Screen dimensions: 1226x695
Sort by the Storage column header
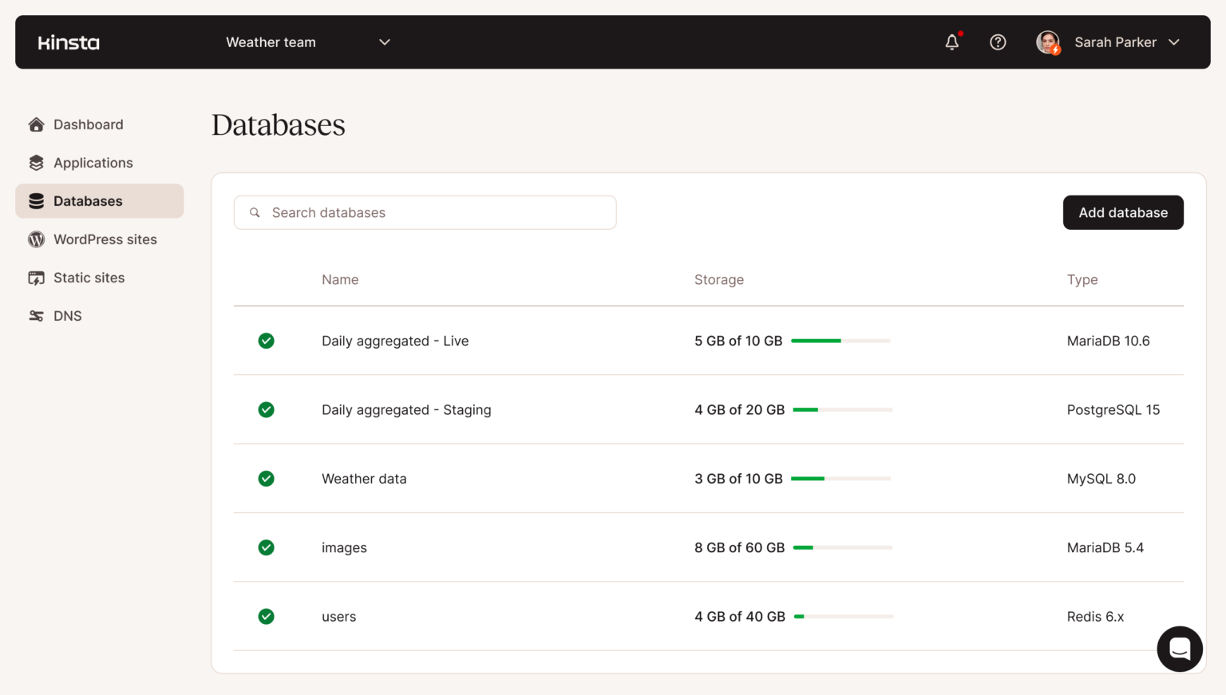point(719,279)
